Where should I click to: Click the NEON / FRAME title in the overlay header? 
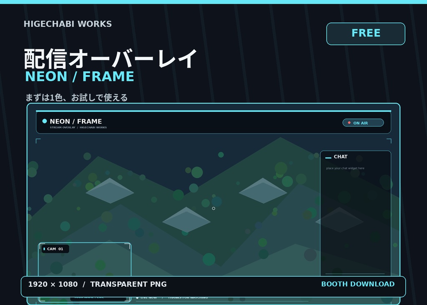pos(76,121)
